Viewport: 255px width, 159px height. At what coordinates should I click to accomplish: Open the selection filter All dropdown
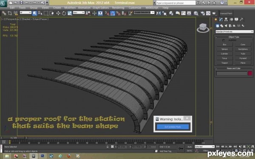[x=25, y=12]
